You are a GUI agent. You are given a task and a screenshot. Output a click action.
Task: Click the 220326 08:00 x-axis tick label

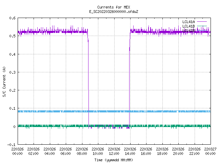[82, 151]
